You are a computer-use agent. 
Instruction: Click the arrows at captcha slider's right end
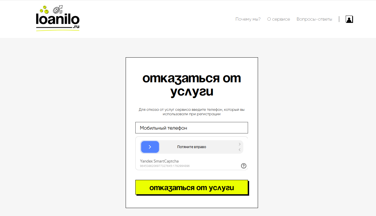[240, 147]
